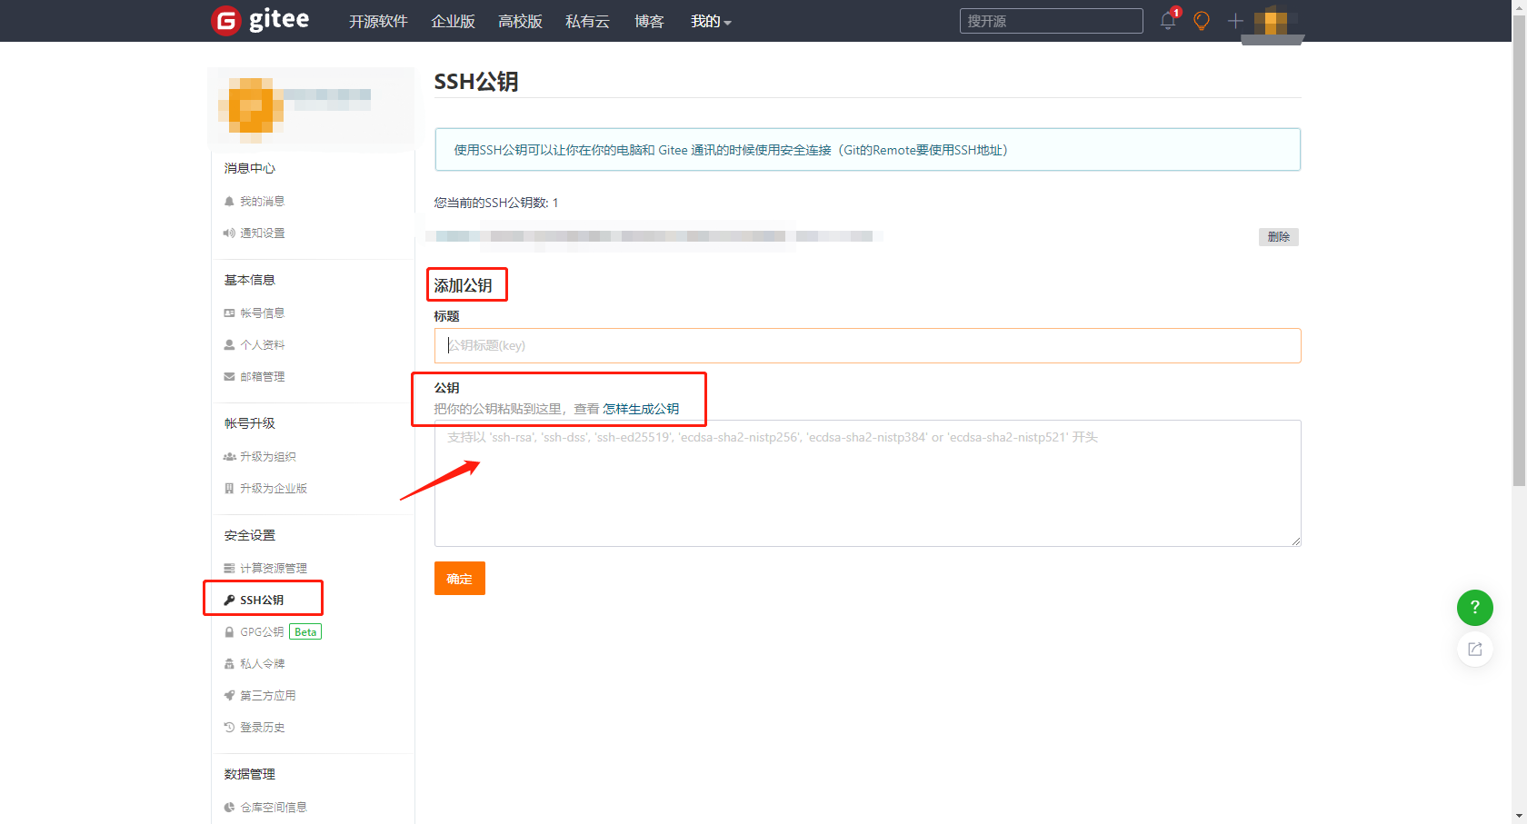Open 个人资料 in sidebar
Screen dimensions: 1527x824
pos(254,345)
